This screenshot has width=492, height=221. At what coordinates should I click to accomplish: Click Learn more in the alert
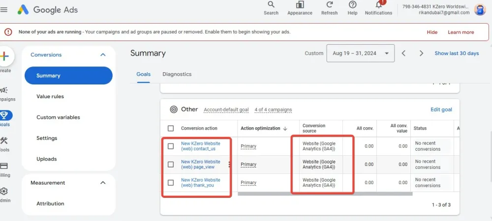[461, 32]
